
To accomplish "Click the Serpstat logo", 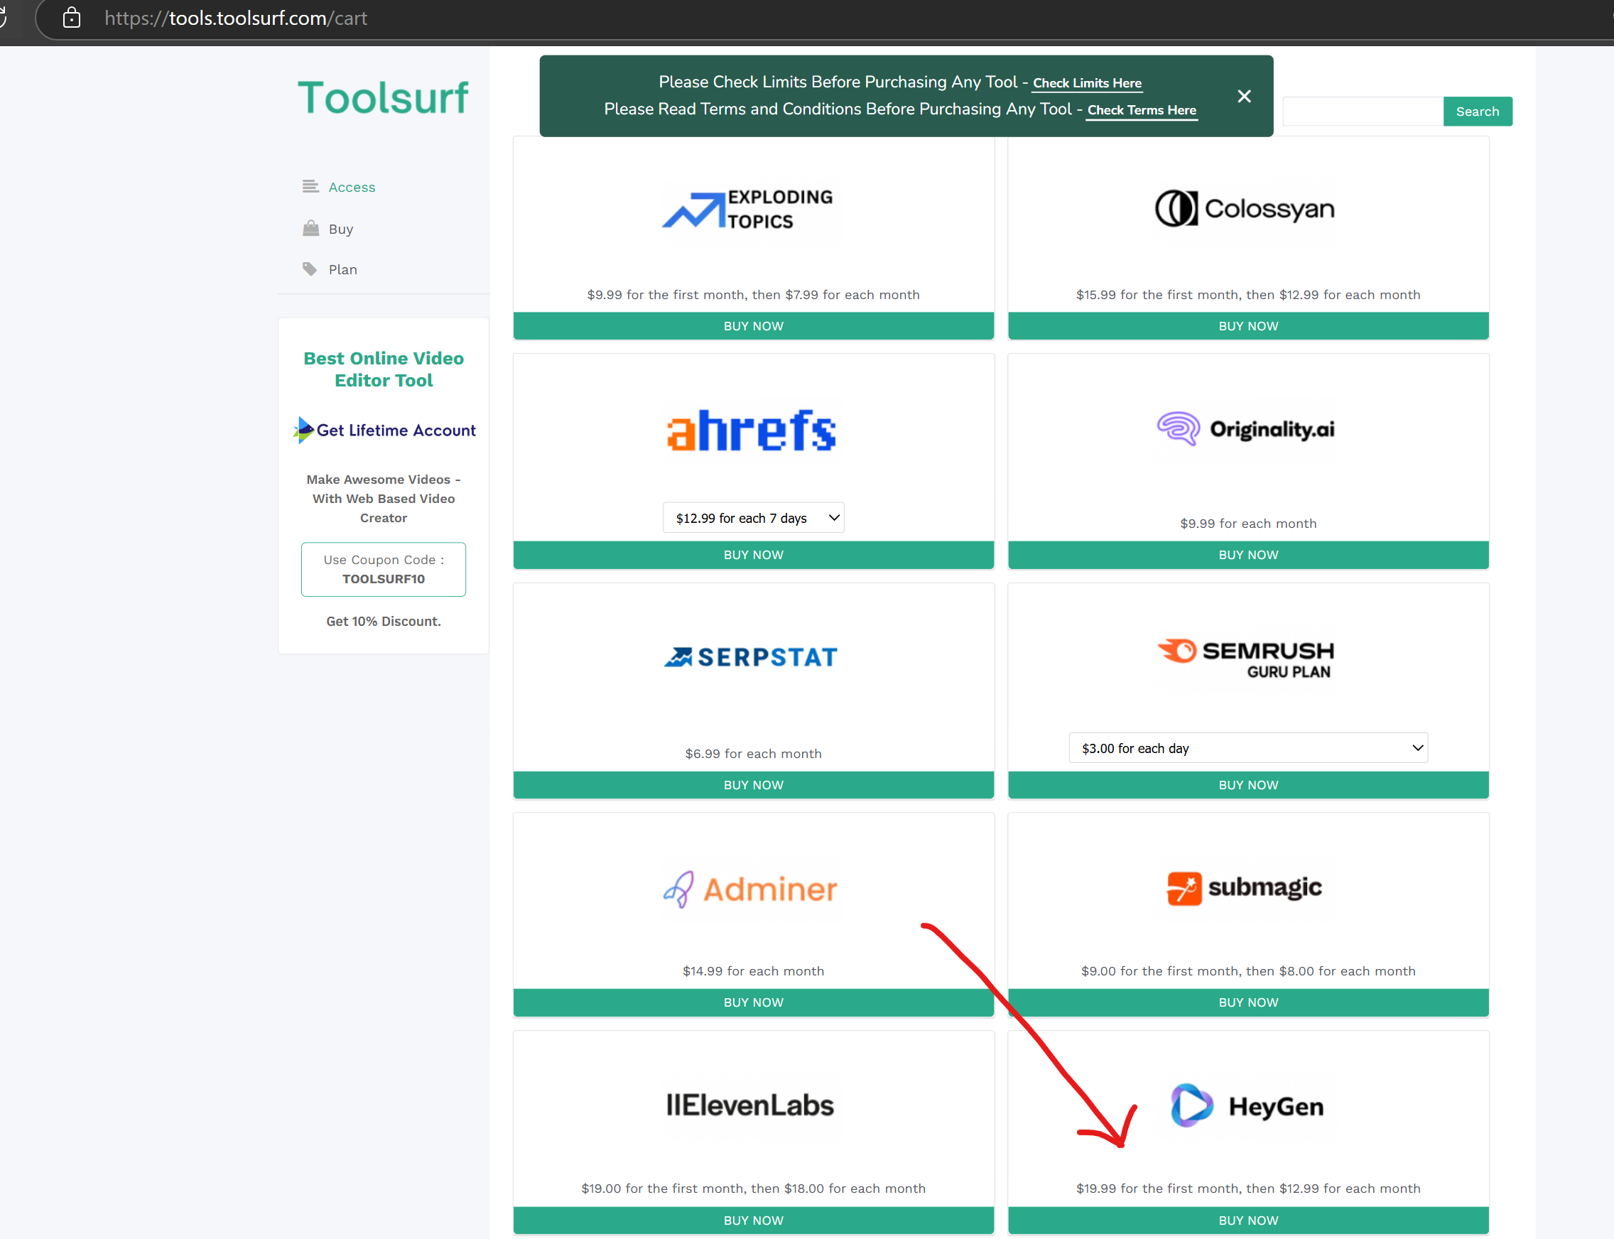I will click(751, 656).
